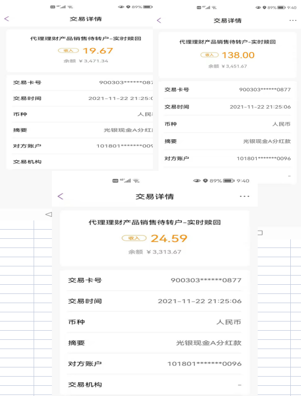The width and height of the screenshot is (301, 396).
Task: Select the amount 24.59
Action: pos(169,238)
